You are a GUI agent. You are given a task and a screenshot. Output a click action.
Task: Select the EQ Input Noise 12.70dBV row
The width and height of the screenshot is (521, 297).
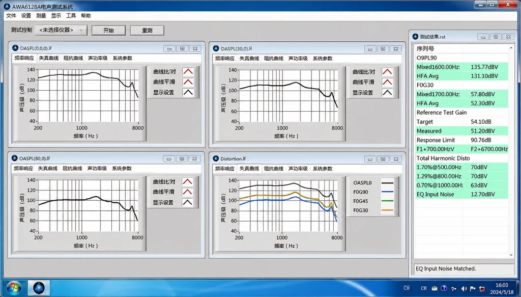462,194
